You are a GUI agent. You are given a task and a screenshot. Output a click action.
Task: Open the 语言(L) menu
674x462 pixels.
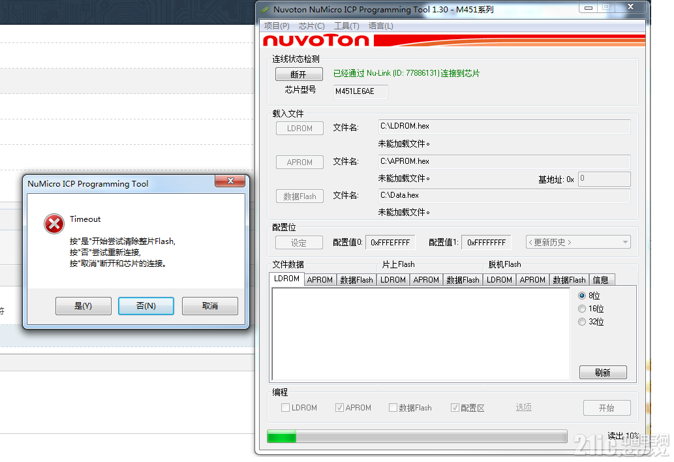pyautogui.click(x=380, y=26)
